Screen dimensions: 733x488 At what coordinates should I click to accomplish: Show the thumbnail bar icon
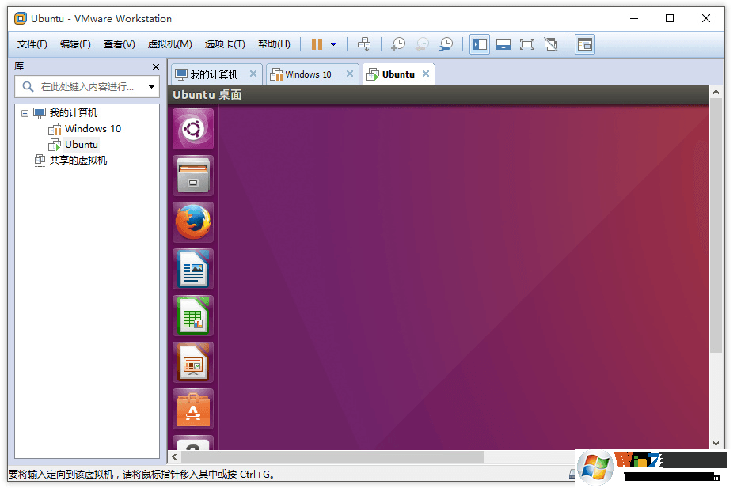click(503, 44)
